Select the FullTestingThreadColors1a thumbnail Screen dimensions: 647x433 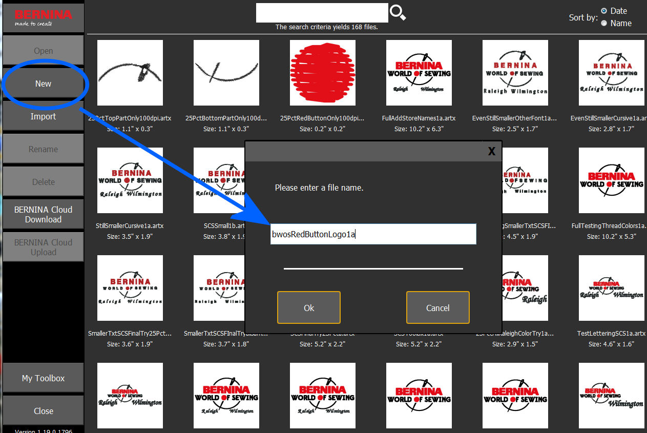tap(612, 181)
